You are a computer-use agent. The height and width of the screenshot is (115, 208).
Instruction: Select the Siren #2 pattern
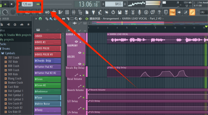[x=47, y=85]
